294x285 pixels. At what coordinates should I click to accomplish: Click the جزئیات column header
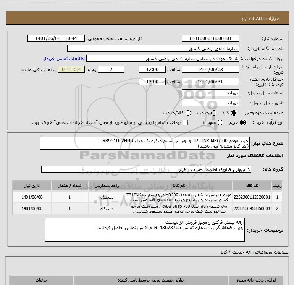pyautogui.click(x=42, y=280)
